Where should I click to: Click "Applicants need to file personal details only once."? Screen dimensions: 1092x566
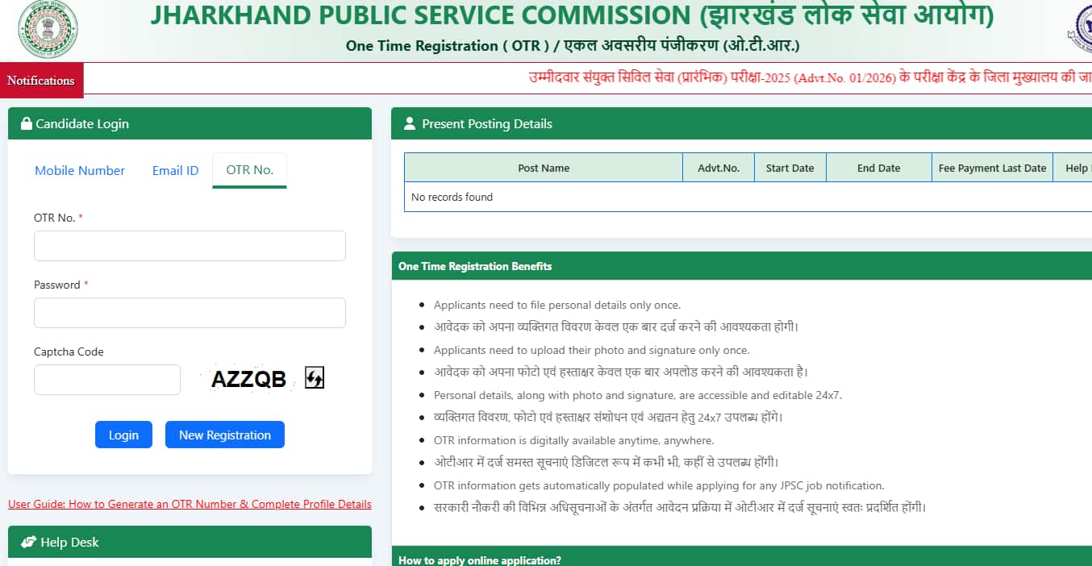pyautogui.click(x=557, y=305)
